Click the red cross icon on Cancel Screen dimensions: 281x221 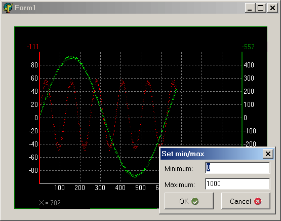point(258,201)
